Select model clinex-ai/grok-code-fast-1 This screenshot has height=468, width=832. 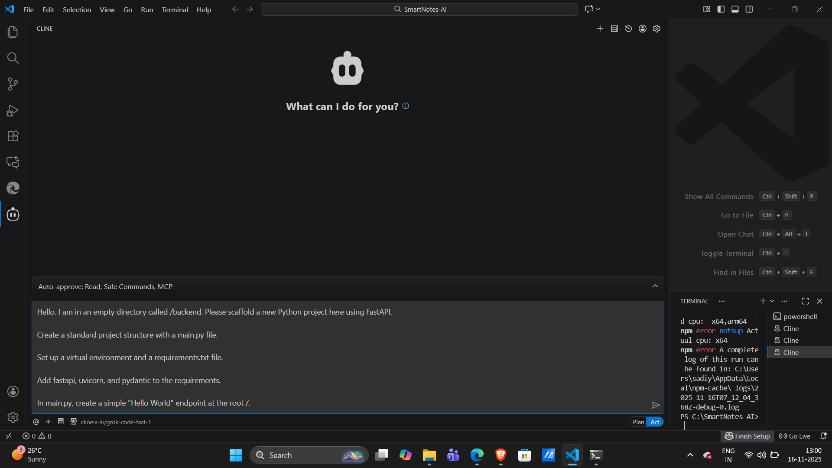(x=116, y=422)
